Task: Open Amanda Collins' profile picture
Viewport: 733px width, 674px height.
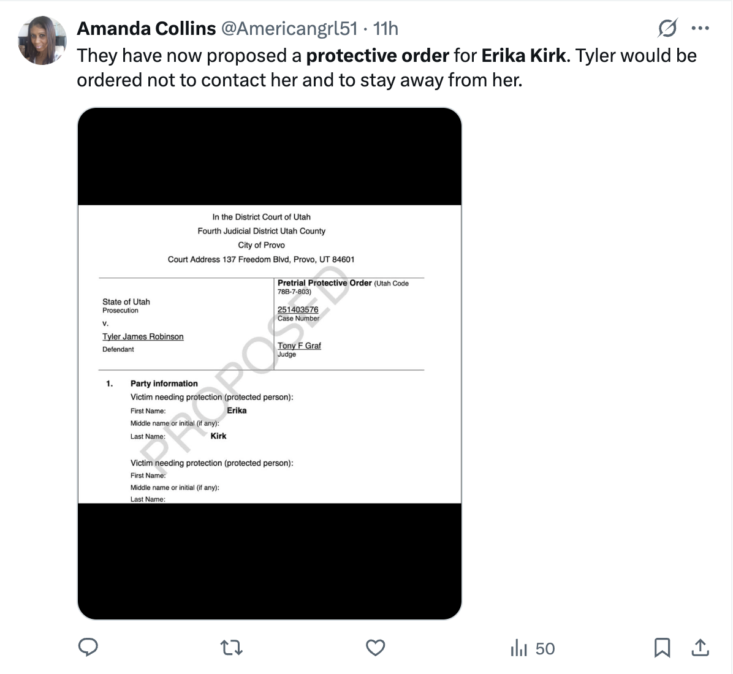Action: [42, 41]
